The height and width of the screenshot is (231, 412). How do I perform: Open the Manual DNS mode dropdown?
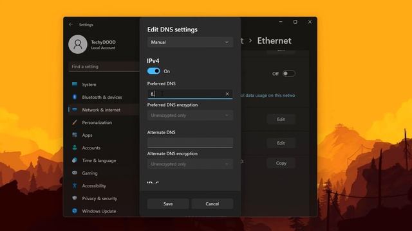coord(190,42)
